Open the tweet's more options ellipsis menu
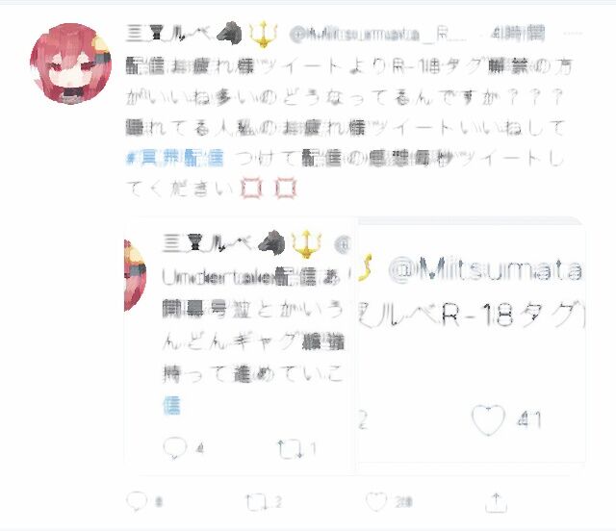Viewport: 616px width, 531px height. 573,34
